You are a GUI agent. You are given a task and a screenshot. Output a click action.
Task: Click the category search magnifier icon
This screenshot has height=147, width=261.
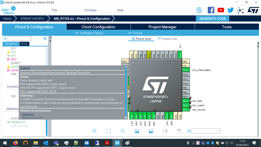coord(5,38)
